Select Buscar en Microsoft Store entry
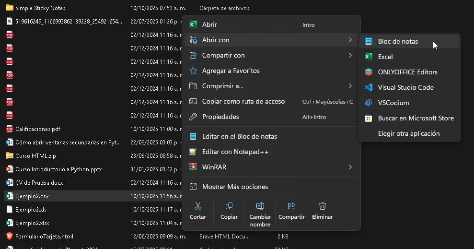Viewport: 474px width, 249px height. tap(409, 119)
